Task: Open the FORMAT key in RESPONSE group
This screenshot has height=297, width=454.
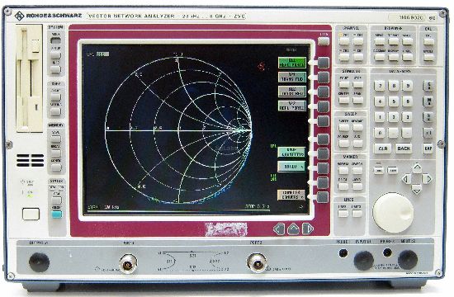Action: tap(394, 41)
